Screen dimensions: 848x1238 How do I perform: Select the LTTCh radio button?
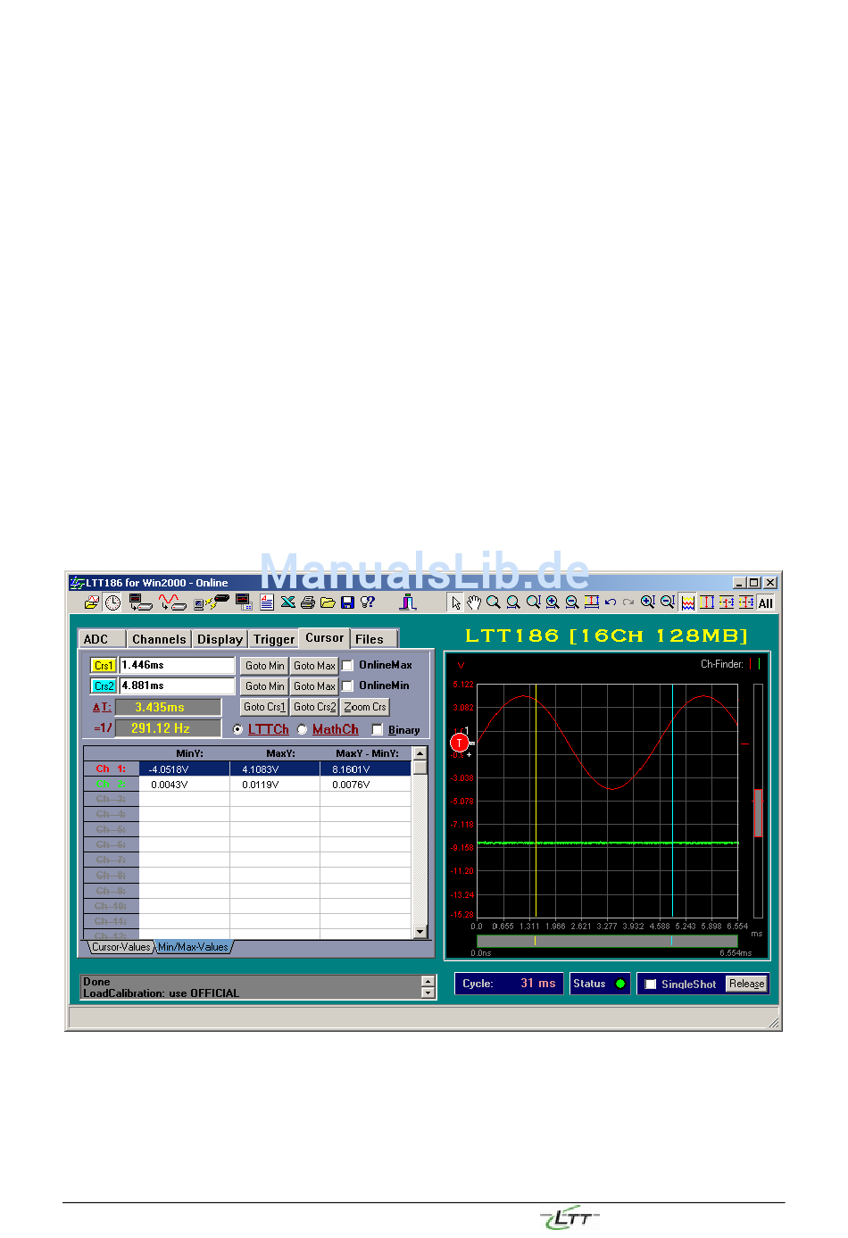237,730
